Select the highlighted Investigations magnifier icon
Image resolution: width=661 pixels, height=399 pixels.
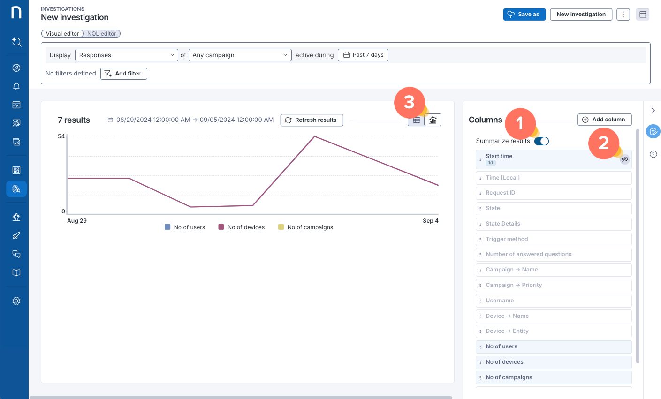point(16,189)
